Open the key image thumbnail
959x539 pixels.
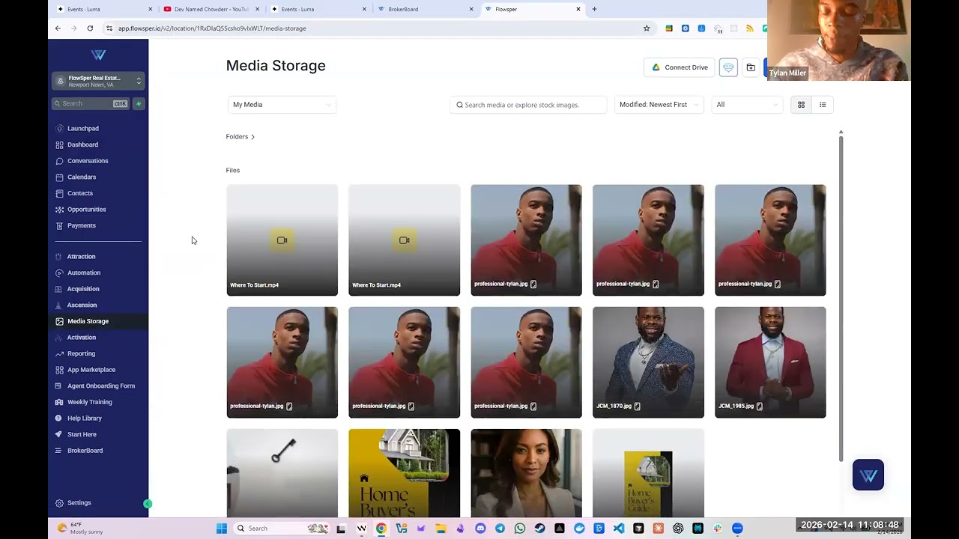tap(282, 473)
